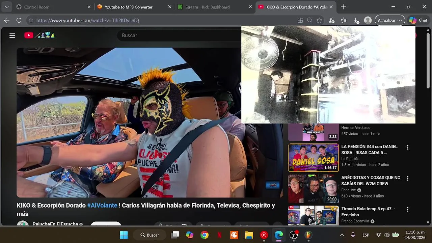Switch the ESP keyboard language
The height and width of the screenshot is (243, 432).
[x=366, y=235]
